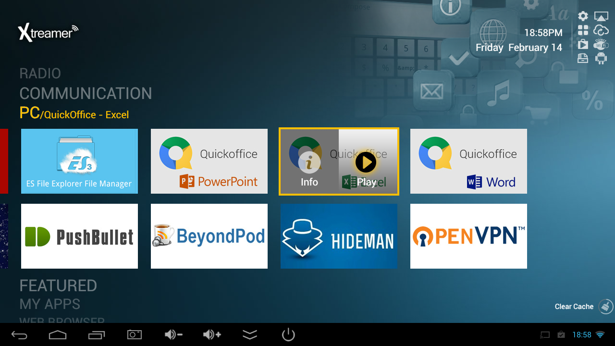Click the 18:58PM clock display

(543, 33)
